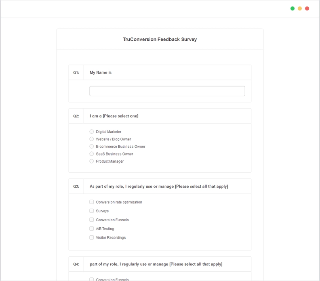Pick the E-commerce Business Owner option
Viewport: 320px width, 281px height.
coord(92,147)
